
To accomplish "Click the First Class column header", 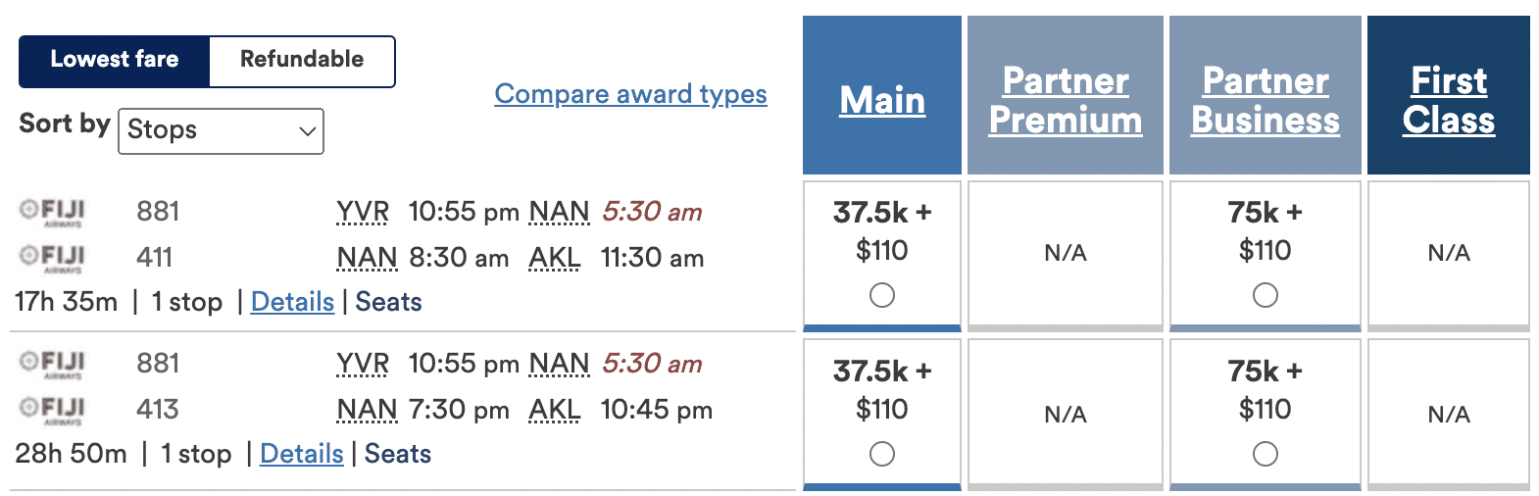I will pyautogui.click(x=1449, y=100).
